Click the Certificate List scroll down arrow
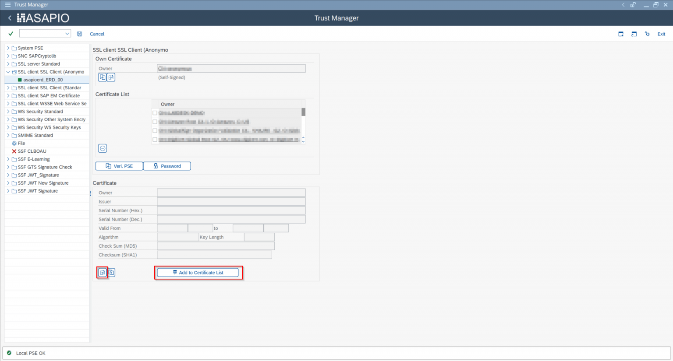The height and width of the screenshot is (361, 673). 303,142
